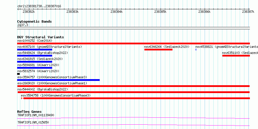The image size is (258, 129).
Task: Click the DGV Structural Variants track heading
Action: pos(41,37)
